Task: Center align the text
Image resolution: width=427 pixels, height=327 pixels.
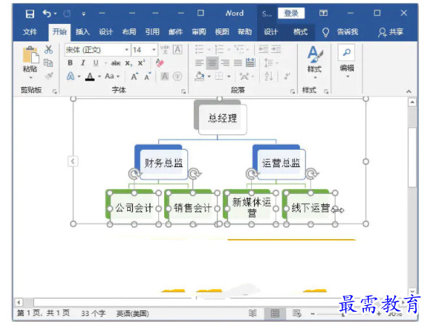Action: click(x=212, y=63)
